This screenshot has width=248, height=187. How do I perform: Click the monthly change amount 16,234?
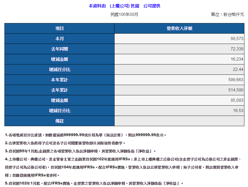click(x=237, y=59)
